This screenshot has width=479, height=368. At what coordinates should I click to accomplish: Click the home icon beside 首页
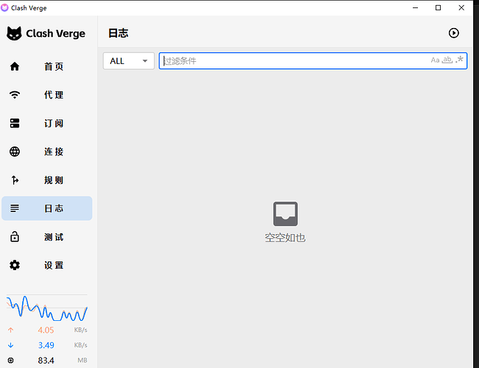[x=15, y=66]
